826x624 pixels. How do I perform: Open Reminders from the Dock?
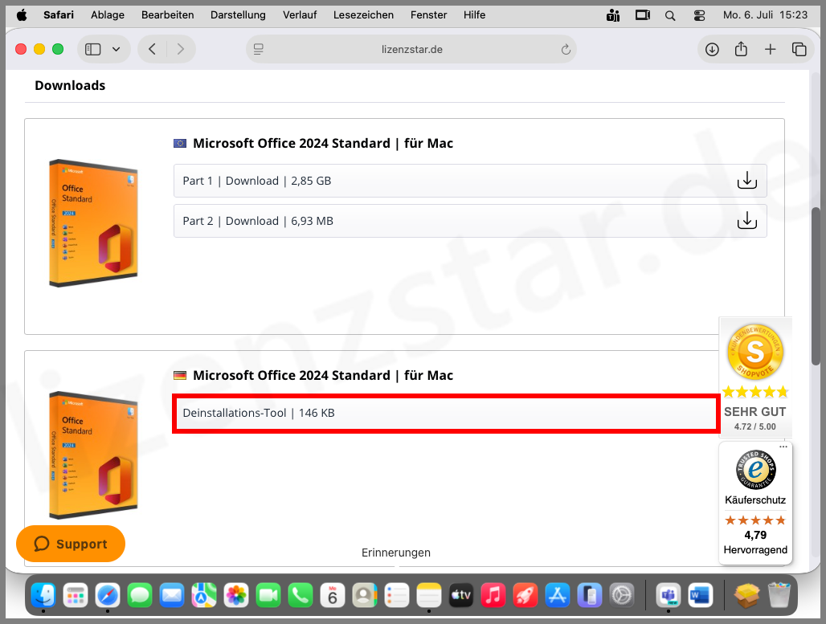(x=397, y=596)
